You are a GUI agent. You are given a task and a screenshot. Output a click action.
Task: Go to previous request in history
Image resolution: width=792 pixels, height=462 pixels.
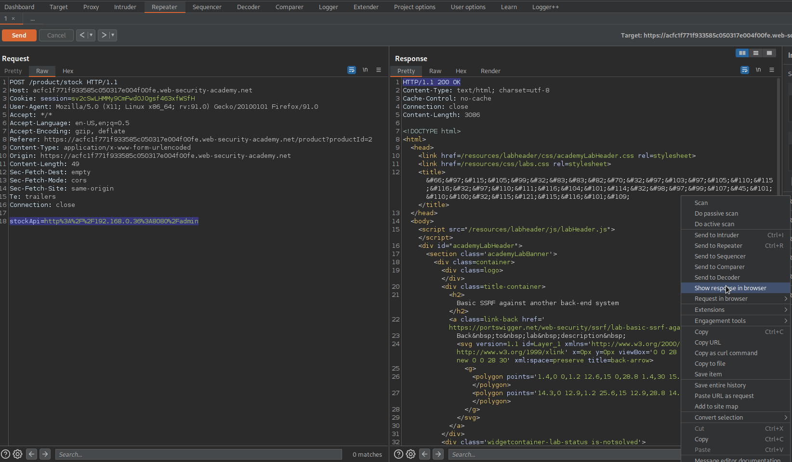[82, 35]
